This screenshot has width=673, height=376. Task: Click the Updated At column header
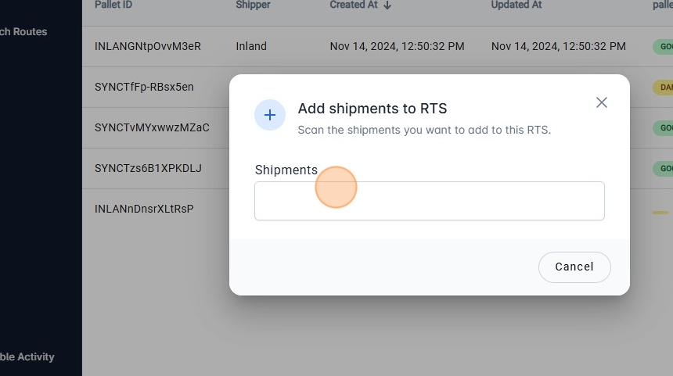coord(516,5)
